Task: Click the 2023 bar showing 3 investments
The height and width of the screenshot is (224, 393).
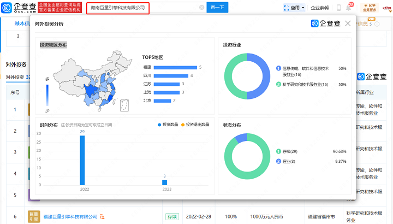Action: [x=164, y=182]
